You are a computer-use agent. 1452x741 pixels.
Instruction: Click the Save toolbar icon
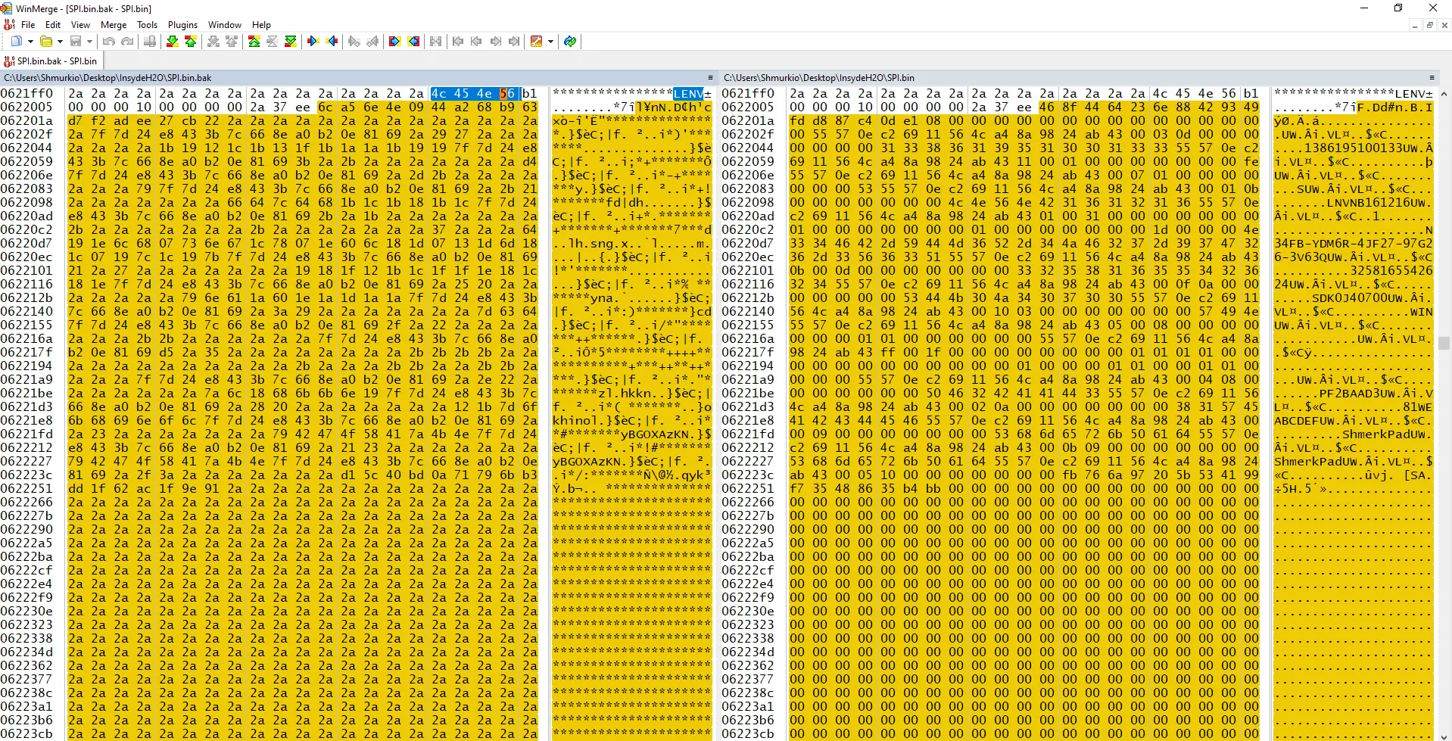pyautogui.click(x=76, y=42)
